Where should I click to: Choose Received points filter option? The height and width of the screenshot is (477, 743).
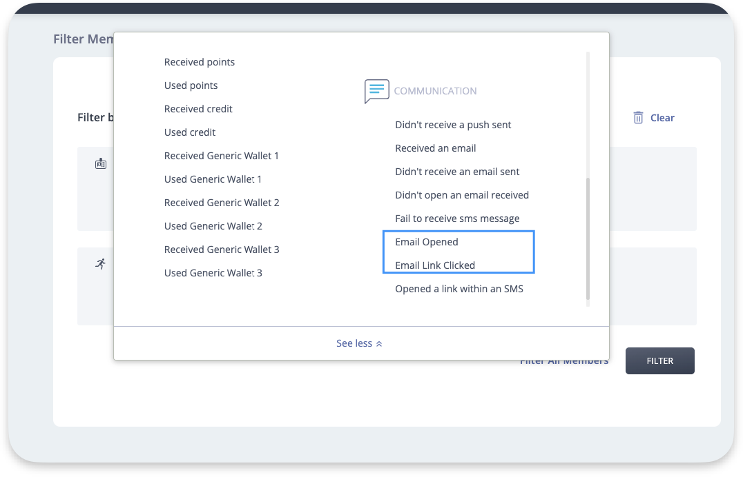tap(199, 62)
